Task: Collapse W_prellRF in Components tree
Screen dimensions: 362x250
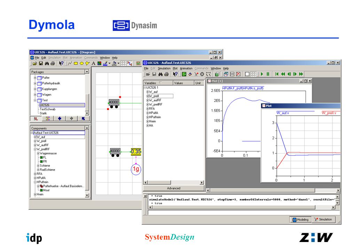Action: (35, 149)
